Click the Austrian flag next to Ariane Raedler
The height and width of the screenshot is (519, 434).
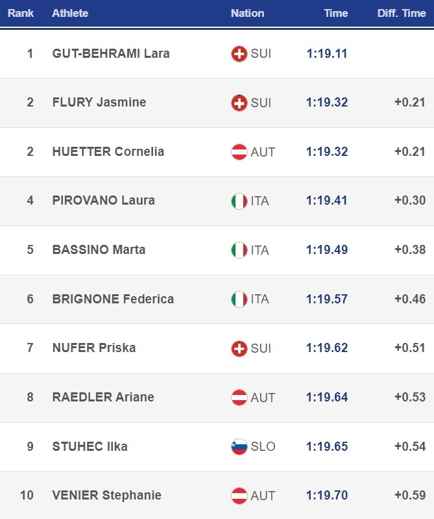[239, 398]
